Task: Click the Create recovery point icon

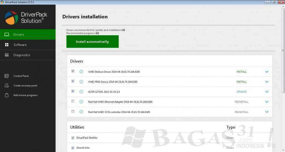Action: (7, 85)
